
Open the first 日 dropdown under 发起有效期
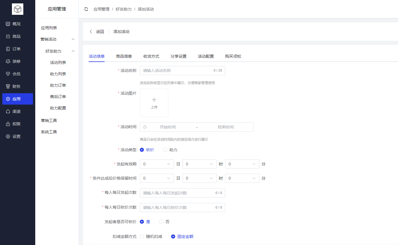pos(157,164)
